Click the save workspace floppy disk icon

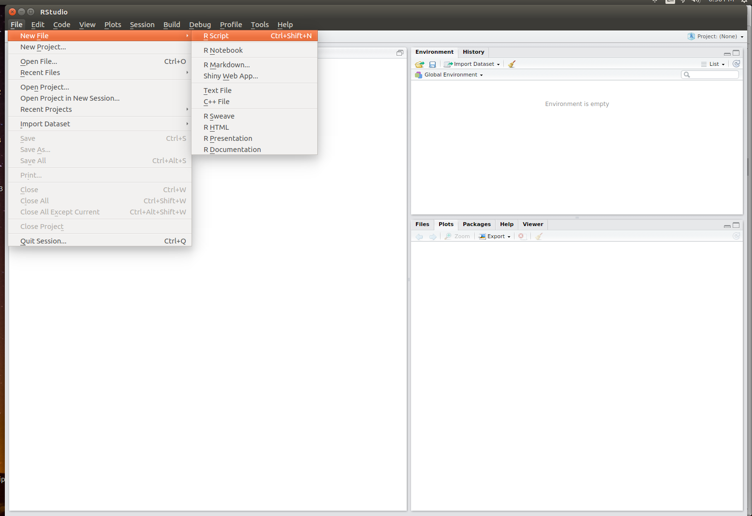pos(433,64)
